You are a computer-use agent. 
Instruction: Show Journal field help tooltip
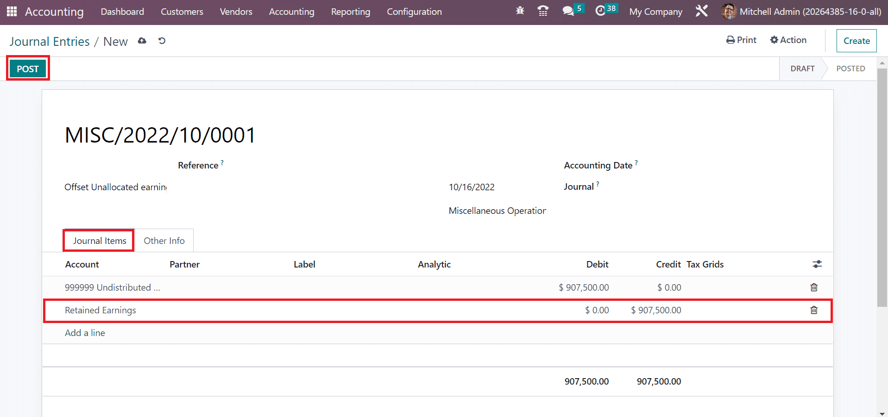coord(598,184)
